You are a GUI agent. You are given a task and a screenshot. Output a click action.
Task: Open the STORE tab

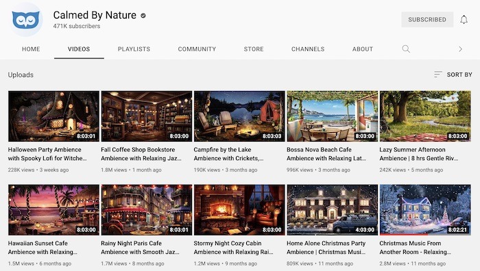254,49
